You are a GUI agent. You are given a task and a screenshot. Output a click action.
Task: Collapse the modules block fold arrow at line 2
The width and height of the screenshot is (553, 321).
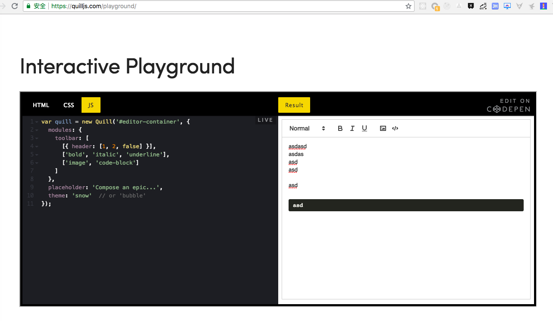37,130
